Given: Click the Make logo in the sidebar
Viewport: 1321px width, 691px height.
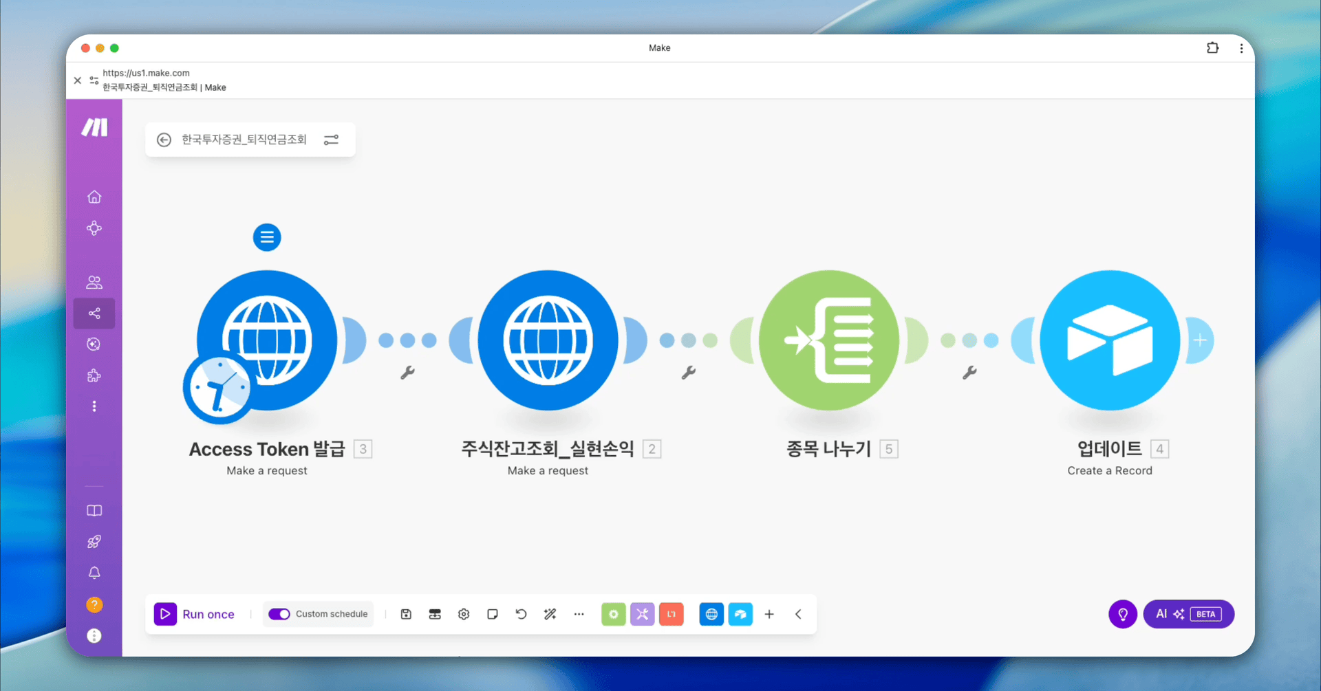Looking at the screenshot, I should [x=94, y=127].
